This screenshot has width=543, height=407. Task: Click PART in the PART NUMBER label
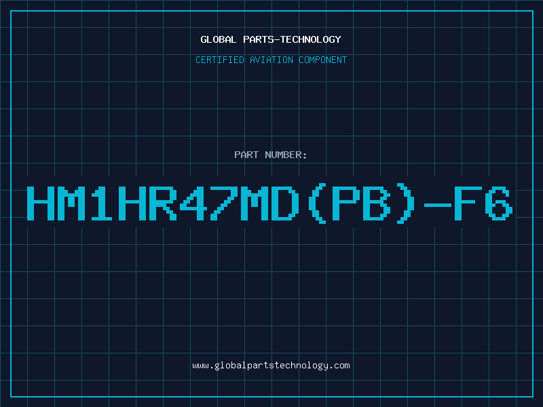click(246, 155)
